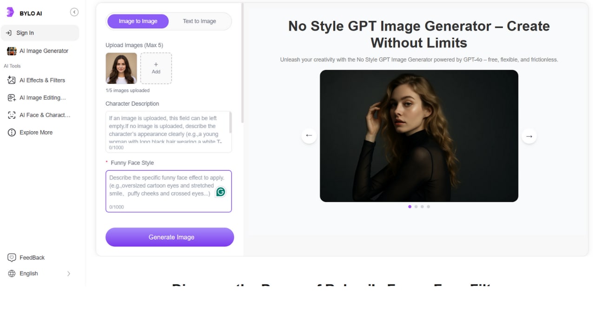Add another image to upload
595x335 pixels.
pyautogui.click(x=156, y=68)
